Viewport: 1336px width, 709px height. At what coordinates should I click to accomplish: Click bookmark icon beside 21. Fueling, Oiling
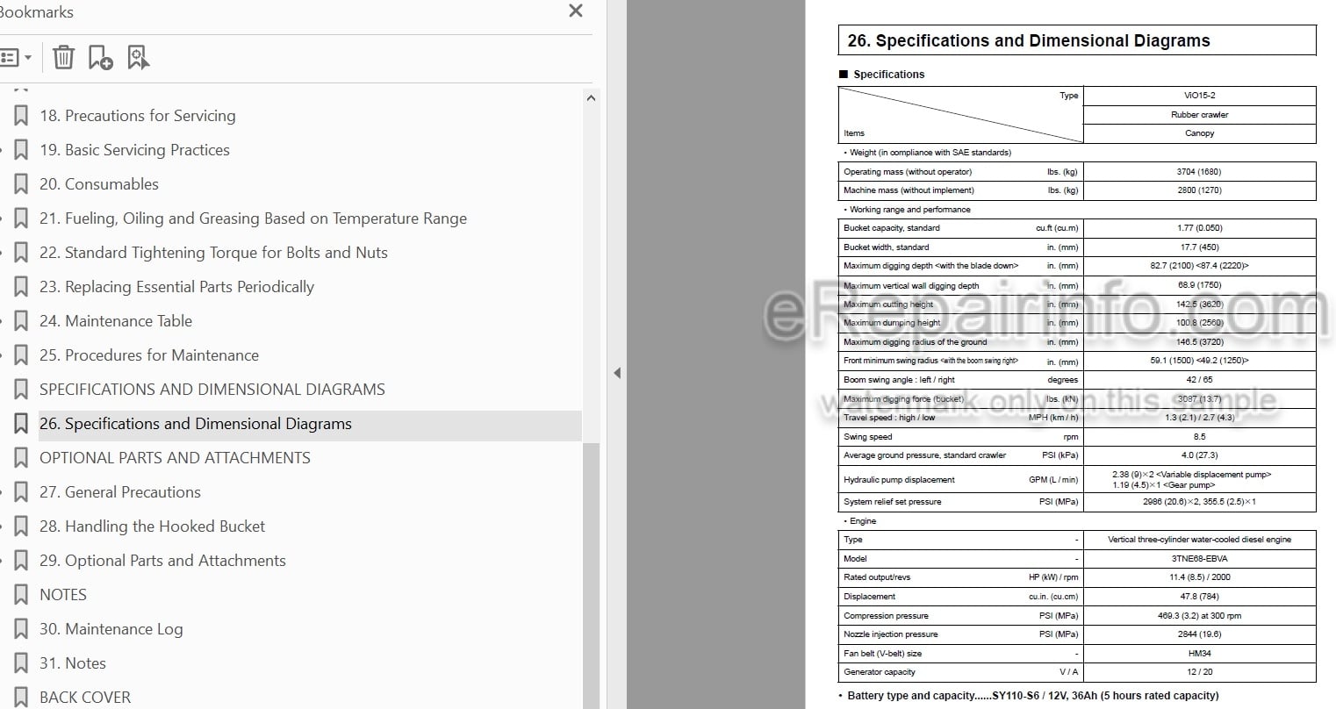21,218
